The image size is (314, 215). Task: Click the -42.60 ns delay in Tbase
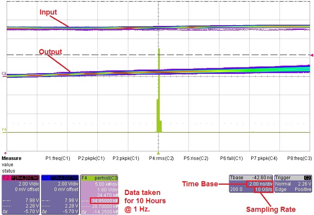tap(262, 178)
